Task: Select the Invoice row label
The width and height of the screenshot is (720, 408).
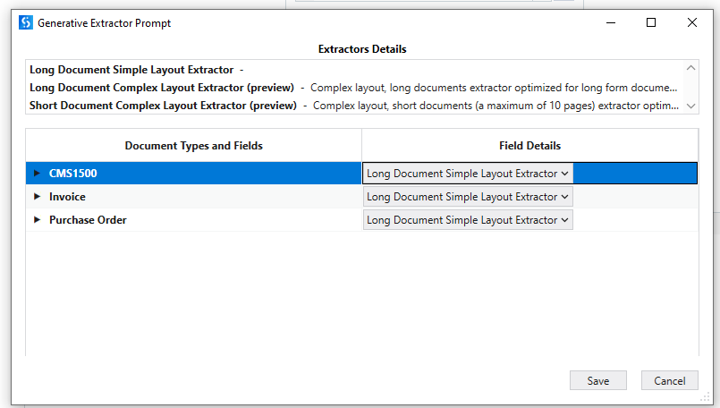Action: [x=67, y=197]
